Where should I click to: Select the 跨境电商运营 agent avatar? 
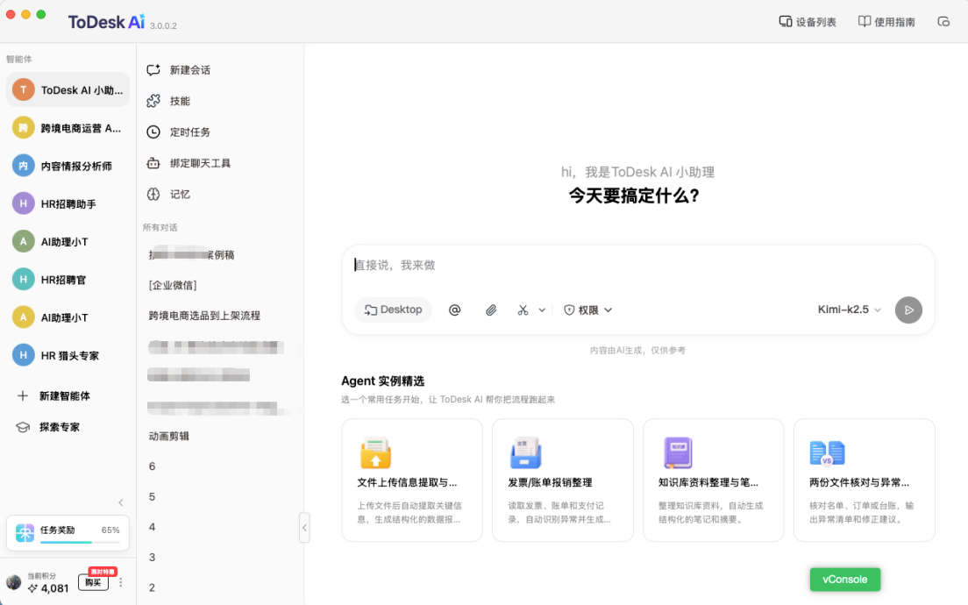24,128
